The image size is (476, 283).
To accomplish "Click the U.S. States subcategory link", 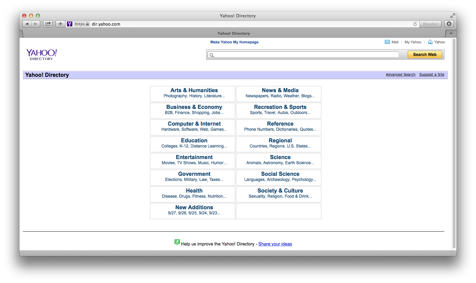I will (x=297, y=146).
